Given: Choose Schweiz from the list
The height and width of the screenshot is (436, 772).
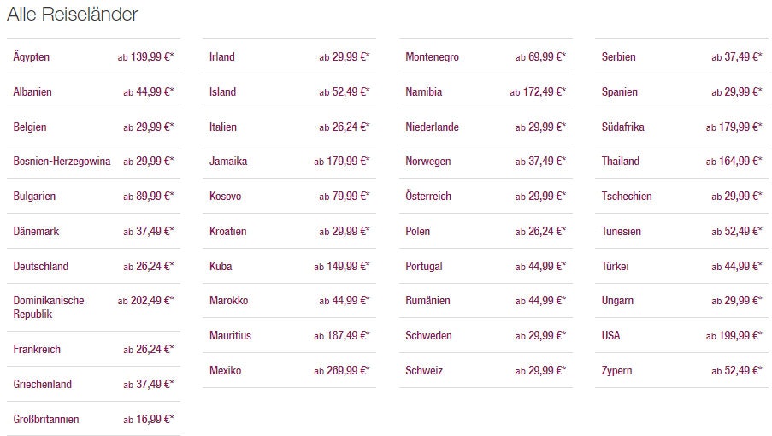Looking at the screenshot, I should (423, 371).
